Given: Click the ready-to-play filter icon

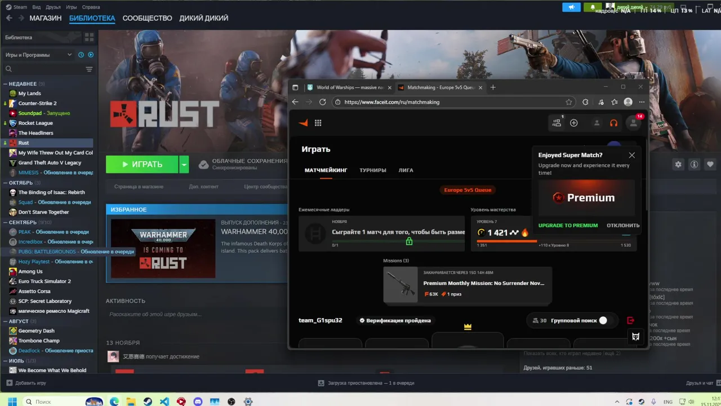Looking at the screenshot, I should coord(91,55).
